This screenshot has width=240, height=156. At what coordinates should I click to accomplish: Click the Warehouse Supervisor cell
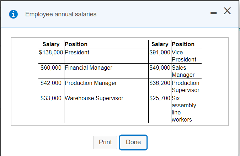(x=94, y=98)
